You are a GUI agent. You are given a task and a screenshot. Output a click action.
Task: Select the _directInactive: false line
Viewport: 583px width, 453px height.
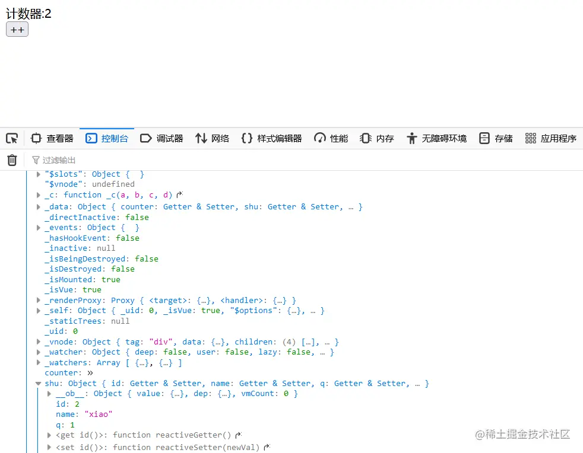pos(97,217)
